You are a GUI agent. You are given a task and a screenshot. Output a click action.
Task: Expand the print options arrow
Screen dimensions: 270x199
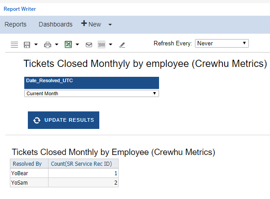pyautogui.click(x=57, y=44)
